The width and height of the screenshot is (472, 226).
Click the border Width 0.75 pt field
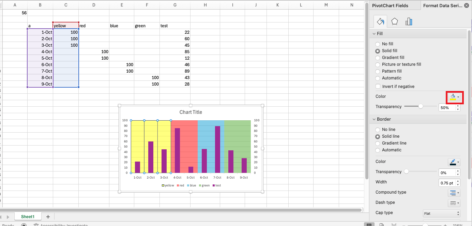pyautogui.click(x=447, y=183)
